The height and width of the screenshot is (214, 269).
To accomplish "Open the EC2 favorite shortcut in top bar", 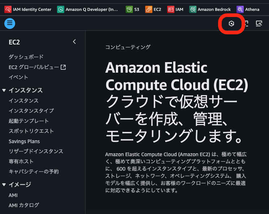I will click(x=153, y=9).
